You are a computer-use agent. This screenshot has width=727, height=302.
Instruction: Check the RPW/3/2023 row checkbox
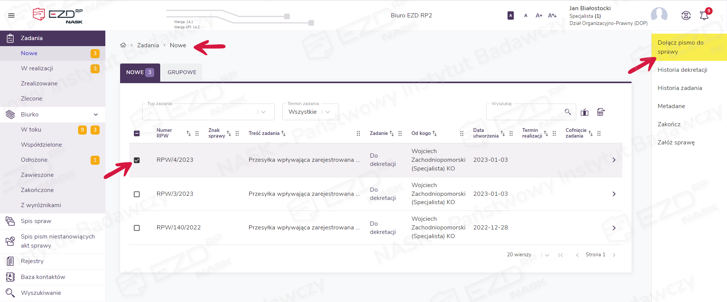coord(137,194)
